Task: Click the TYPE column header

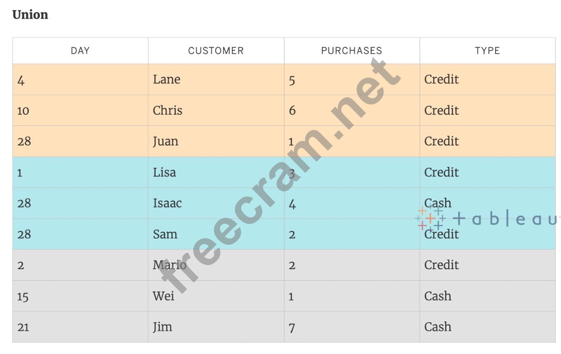Action: point(487,51)
